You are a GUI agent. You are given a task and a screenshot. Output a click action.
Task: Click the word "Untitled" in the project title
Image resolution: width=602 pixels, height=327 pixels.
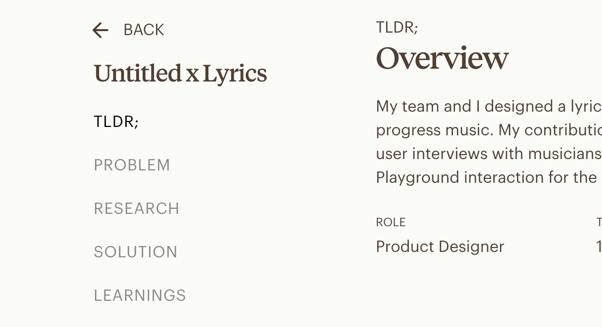(x=138, y=74)
